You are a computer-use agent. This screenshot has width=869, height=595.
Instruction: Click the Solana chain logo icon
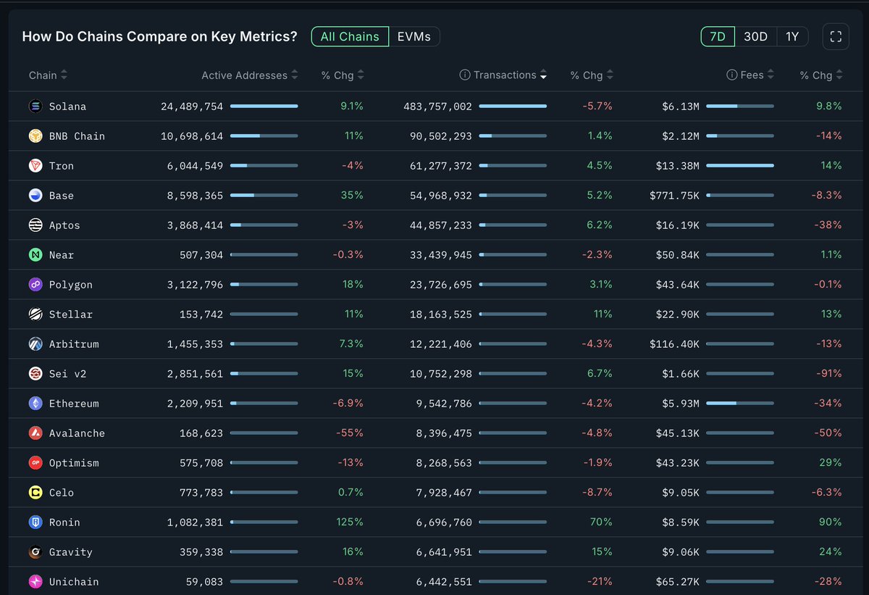pos(35,106)
